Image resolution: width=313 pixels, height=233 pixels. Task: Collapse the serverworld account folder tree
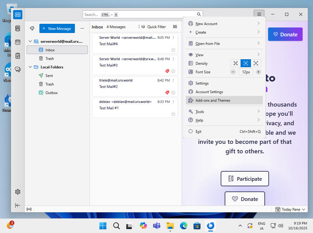click(x=30, y=41)
